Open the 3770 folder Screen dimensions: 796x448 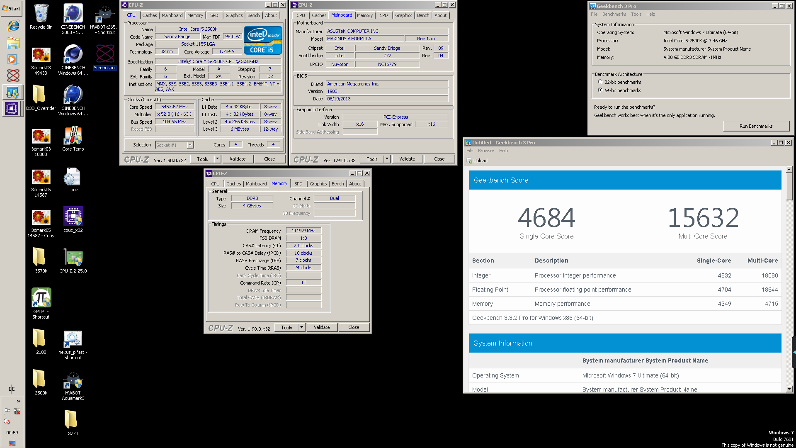tap(73, 423)
